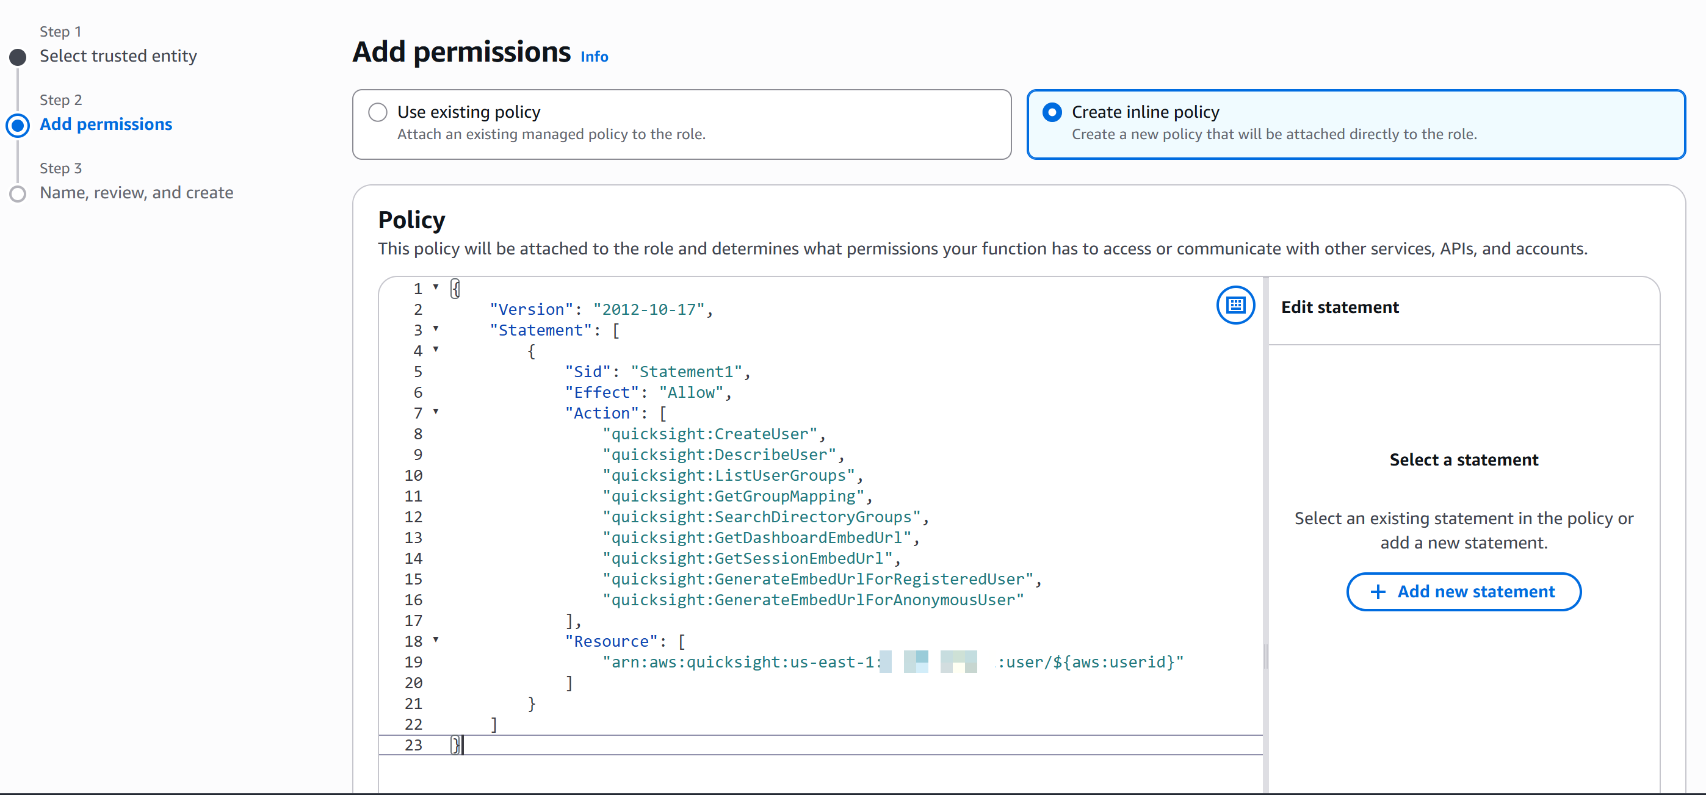Select the Create inline policy radio option
The height and width of the screenshot is (795, 1706).
coord(1052,112)
